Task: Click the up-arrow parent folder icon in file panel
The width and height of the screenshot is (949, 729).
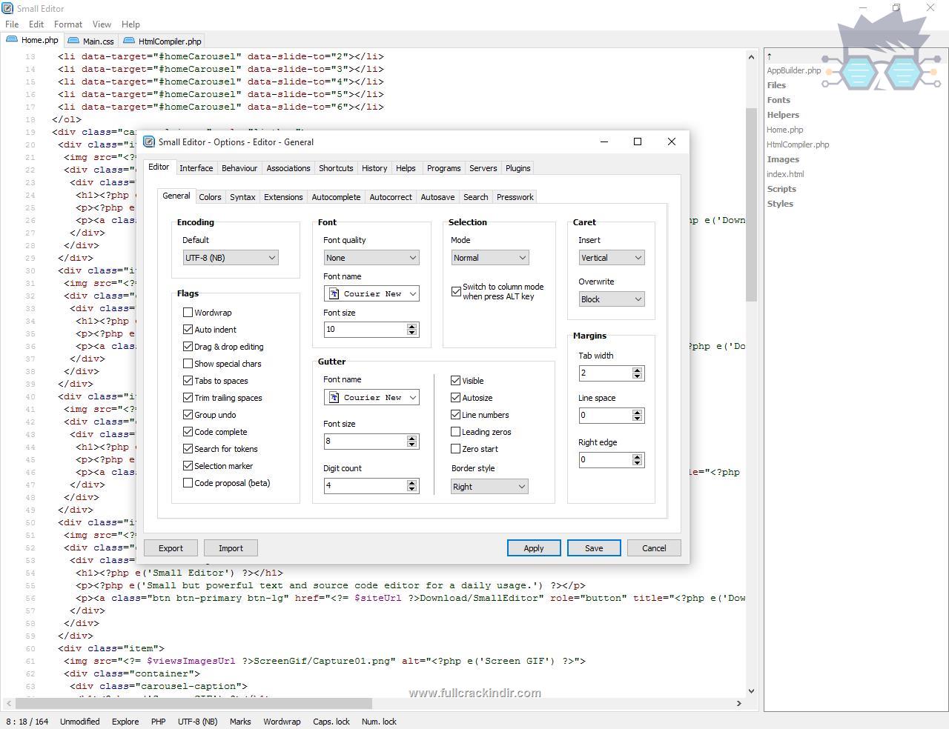Action: click(770, 56)
